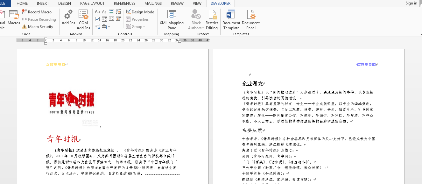Click the horizontal ruler at mark 20
The width and height of the screenshot is (422, 184).
click(x=123, y=40)
